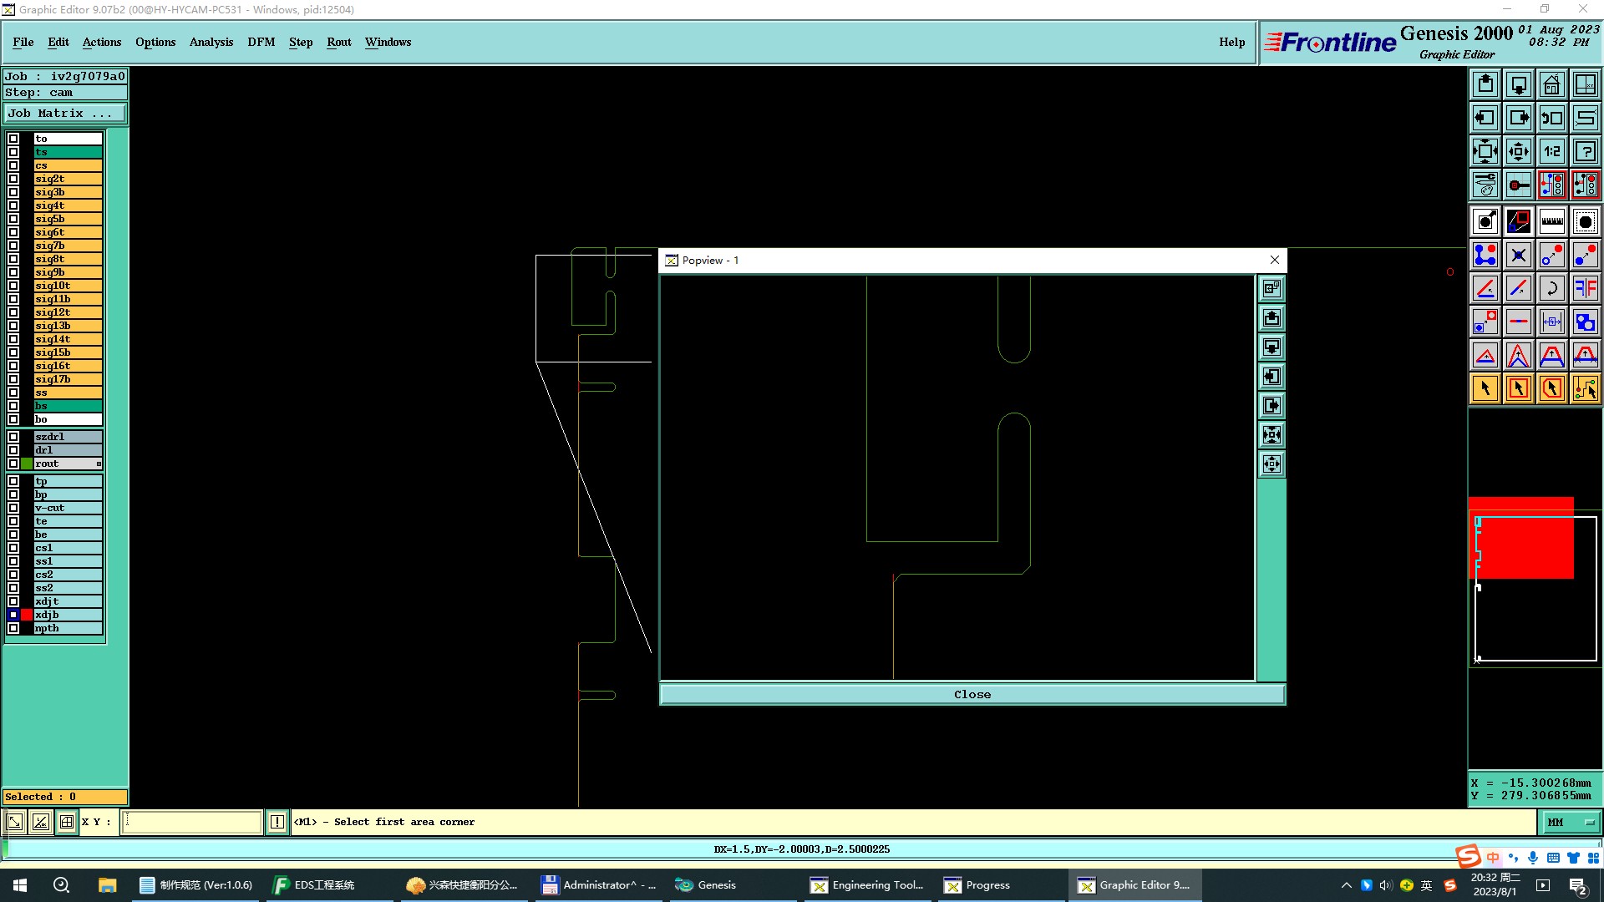Select the arrow pointer select tool
Screen dimensions: 1604x902
1485,388
